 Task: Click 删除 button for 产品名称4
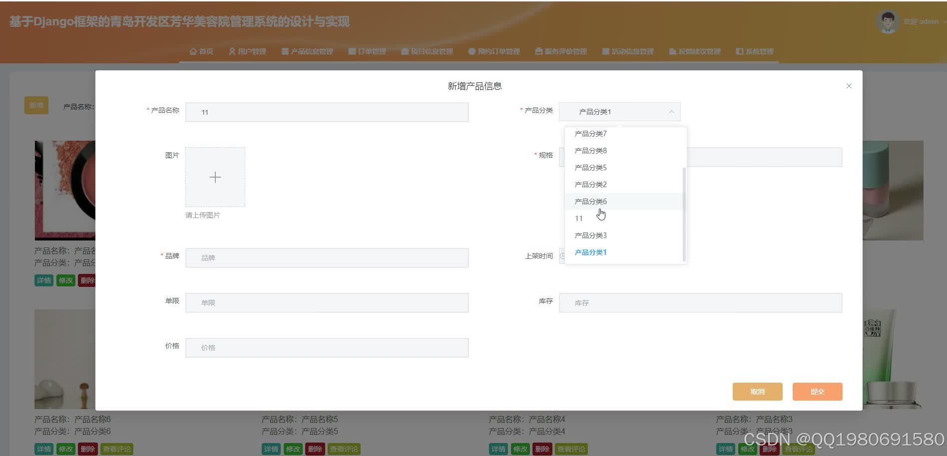point(542,449)
